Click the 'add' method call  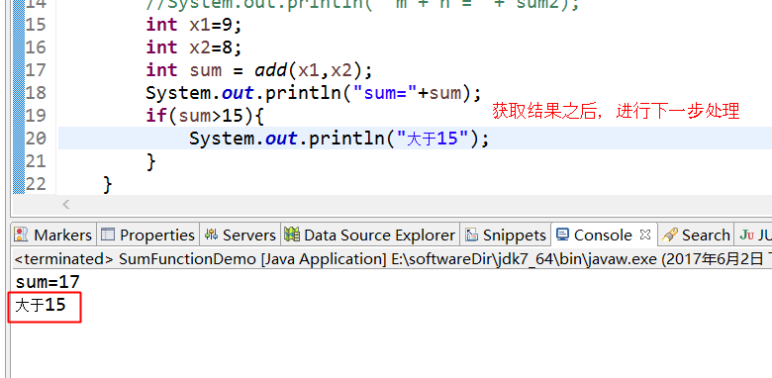click(x=271, y=70)
